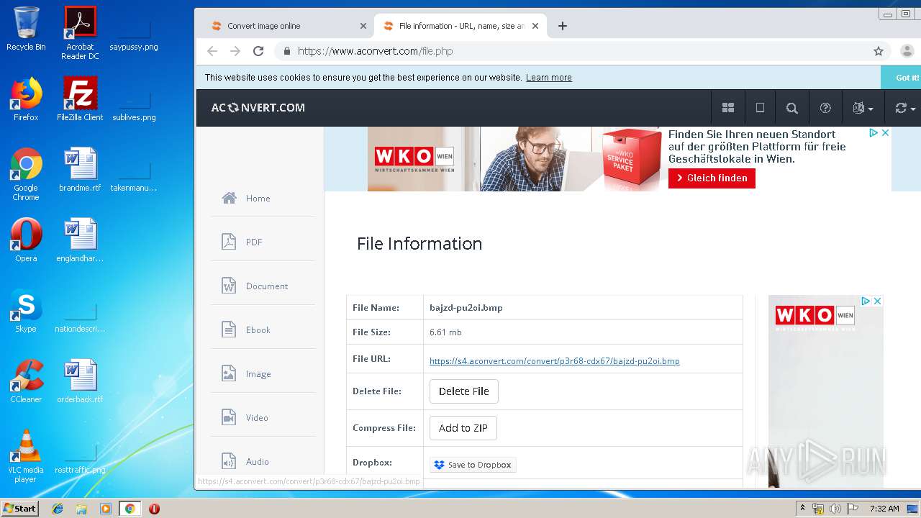Open the search icon in Aconvert header
Viewport: 921px width, 518px height.
point(792,108)
